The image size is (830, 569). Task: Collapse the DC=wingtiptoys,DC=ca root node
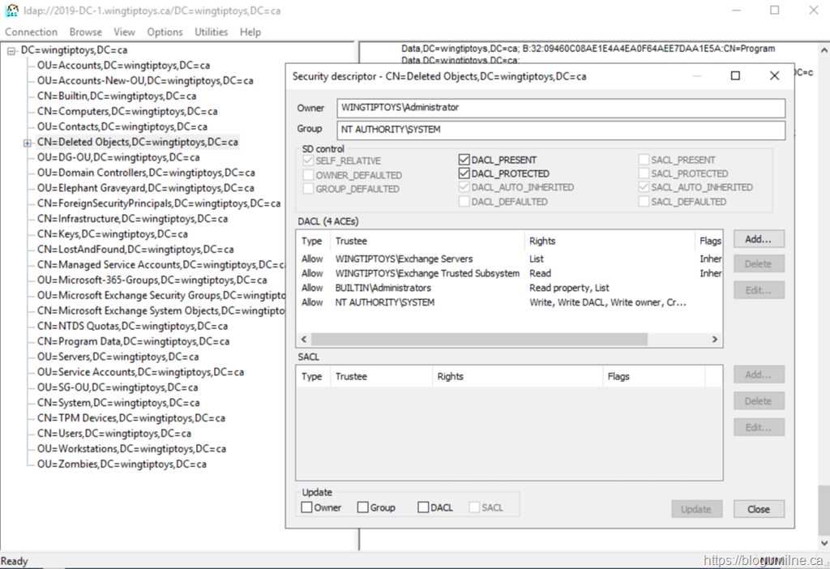11,50
